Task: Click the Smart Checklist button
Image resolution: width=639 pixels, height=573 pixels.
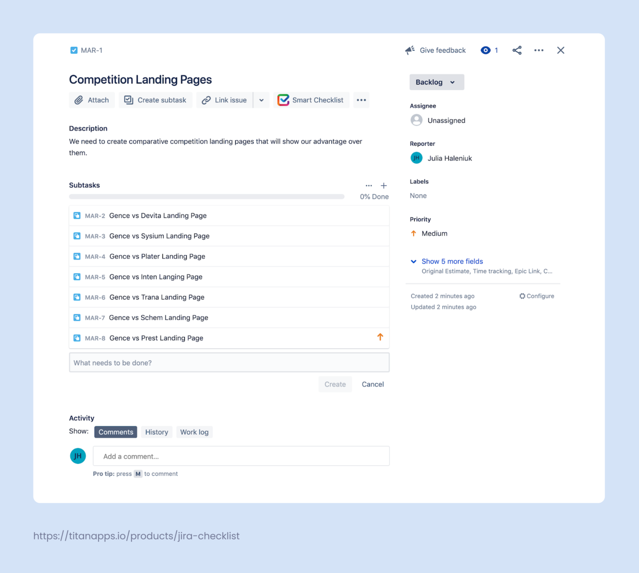Action: click(311, 100)
